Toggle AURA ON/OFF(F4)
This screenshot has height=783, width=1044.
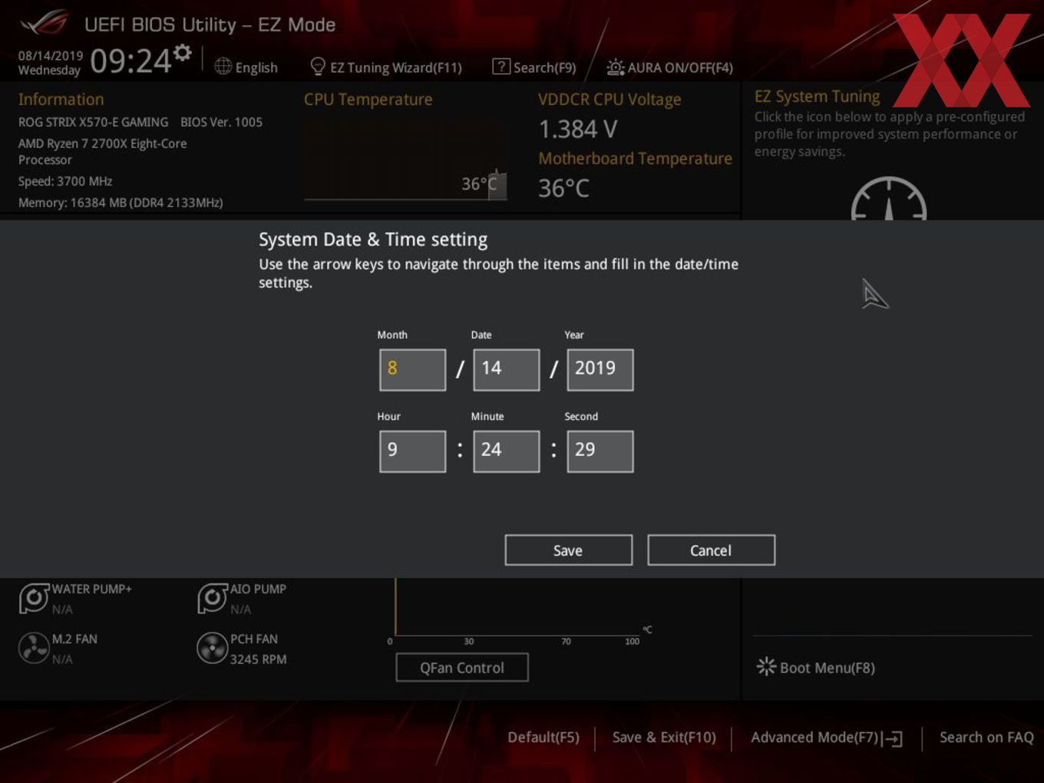pyautogui.click(x=680, y=68)
